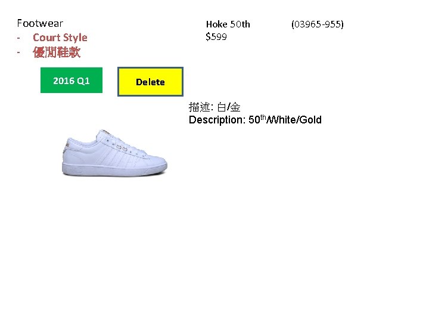
Task: Select the product code (03965-955)
Action: tap(318, 24)
